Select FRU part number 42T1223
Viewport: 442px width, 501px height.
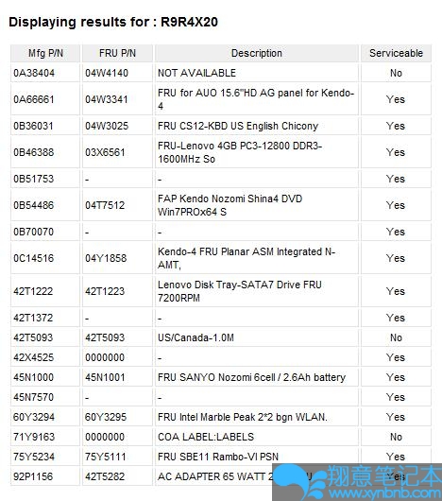(105, 291)
